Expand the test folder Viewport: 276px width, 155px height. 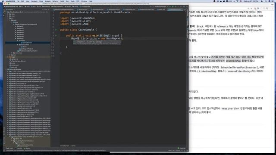(10, 55)
